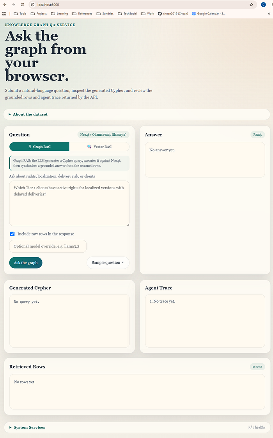Open the Tools bookmarks folder
The width and height of the screenshot is (273, 438).
20,13
